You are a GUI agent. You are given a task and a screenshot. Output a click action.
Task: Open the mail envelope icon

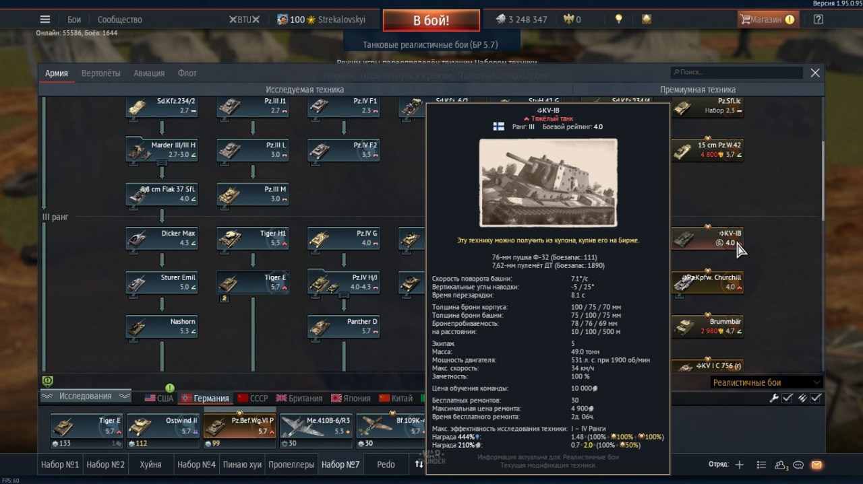[816, 464]
